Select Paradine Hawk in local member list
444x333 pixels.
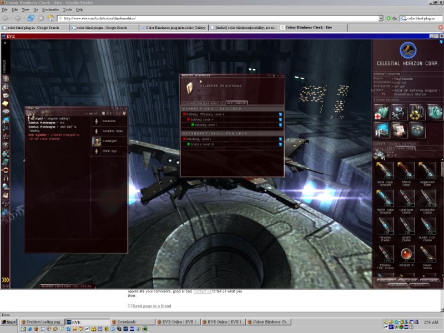109,131
